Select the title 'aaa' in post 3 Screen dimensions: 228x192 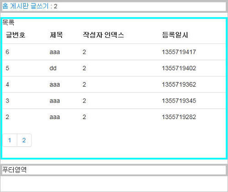[x=55, y=101]
